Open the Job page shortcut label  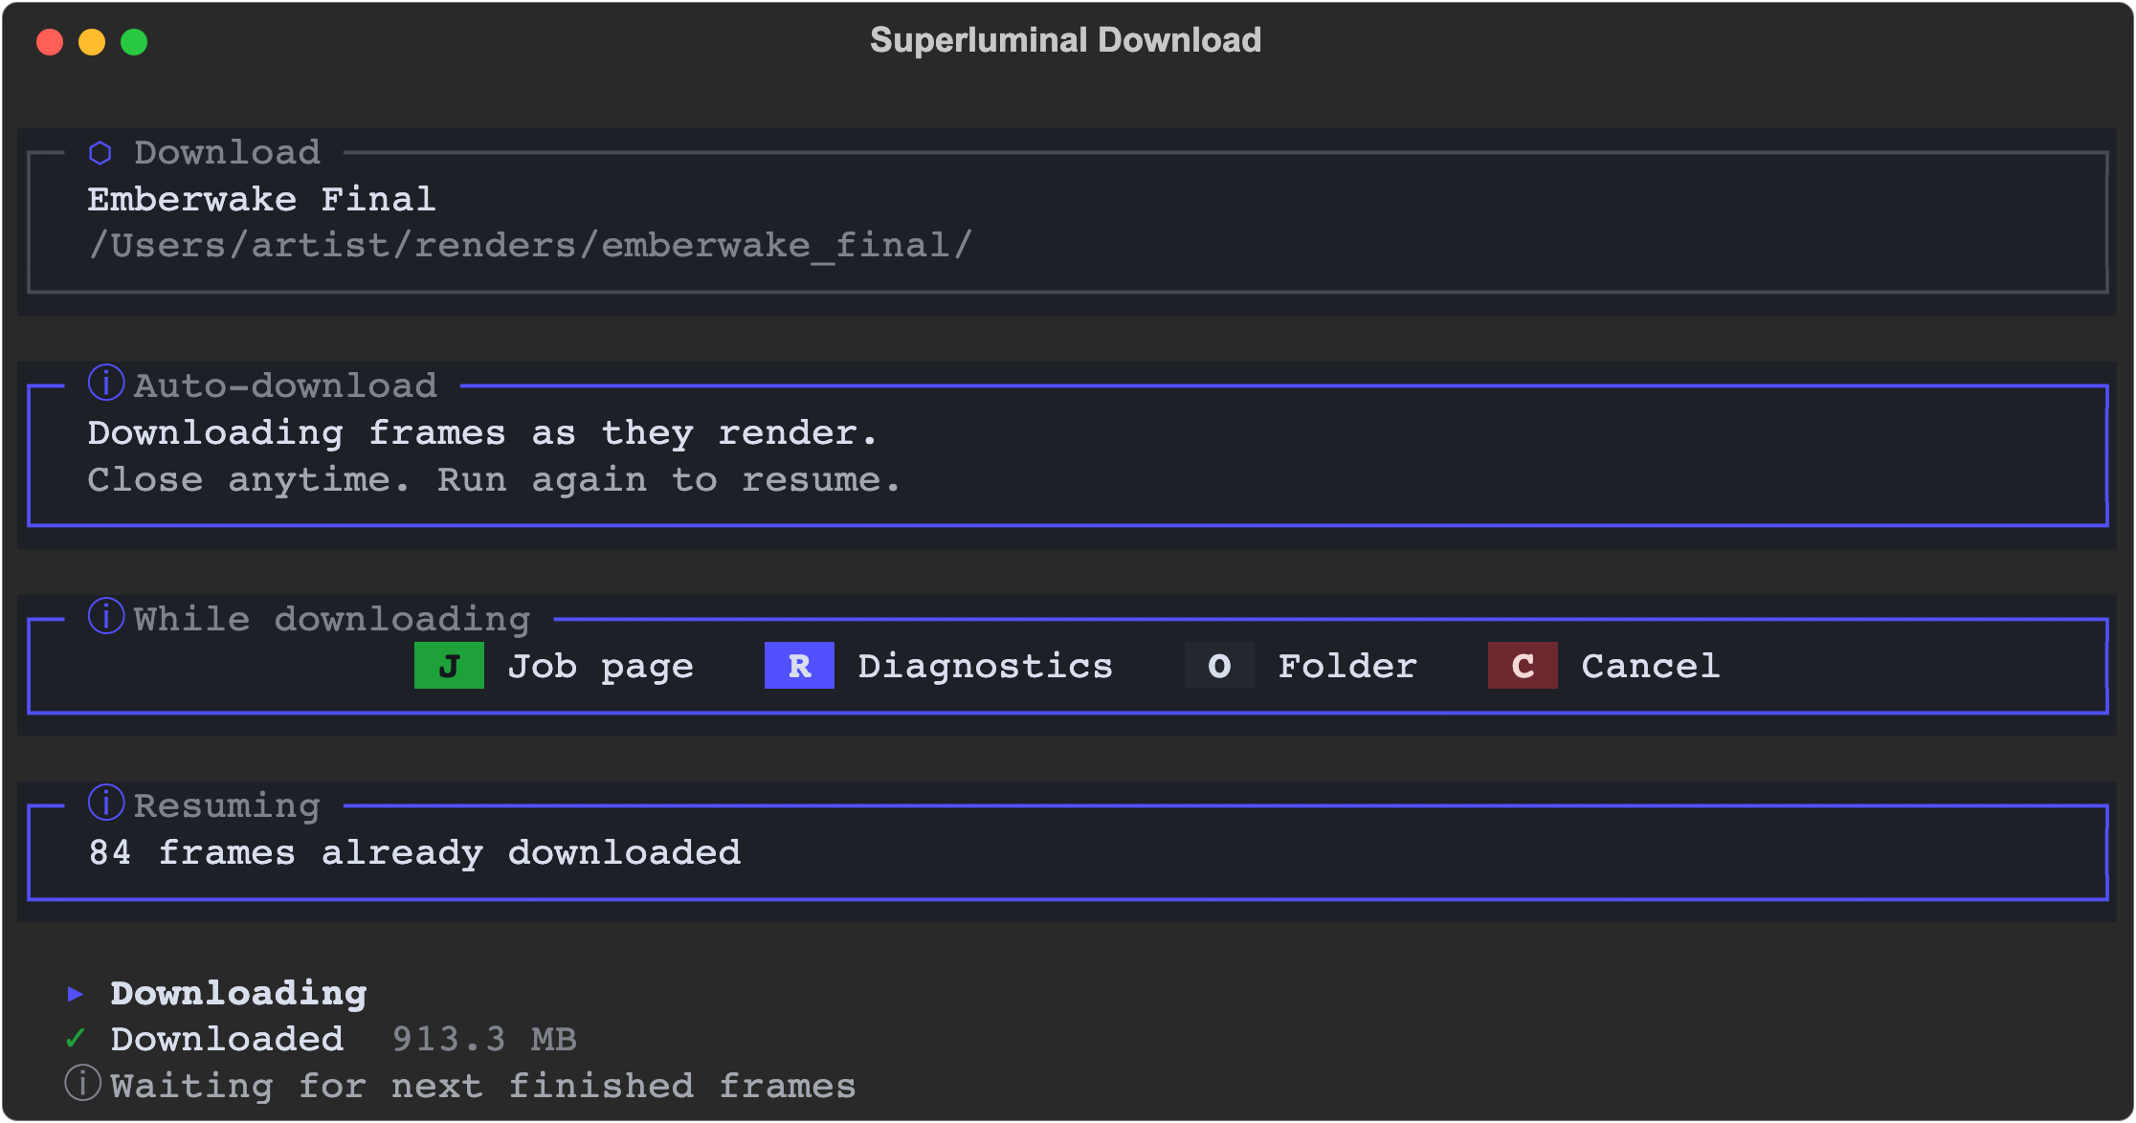(601, 667)
